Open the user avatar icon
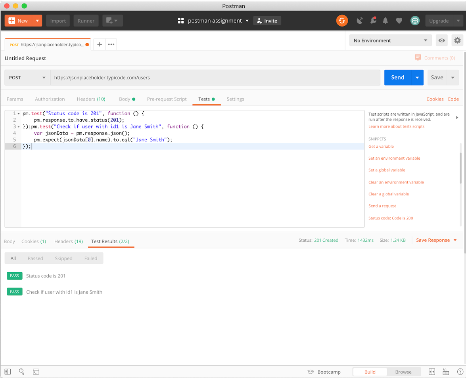 click(x=415, y=21)
